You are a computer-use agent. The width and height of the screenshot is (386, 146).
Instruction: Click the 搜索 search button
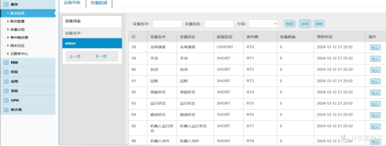pyautogui.click(x=290, y=24)
